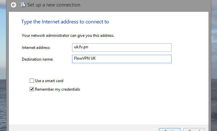Go back using the back arrow

13,5
